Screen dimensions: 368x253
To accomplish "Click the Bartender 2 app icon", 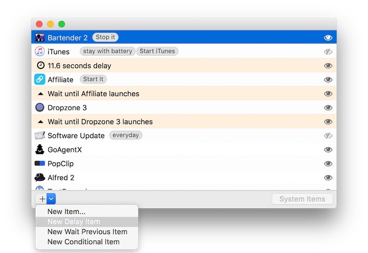I will coord(40,37).
